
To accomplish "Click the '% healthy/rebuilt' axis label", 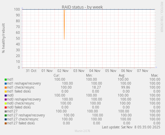I will pos(3,38).
